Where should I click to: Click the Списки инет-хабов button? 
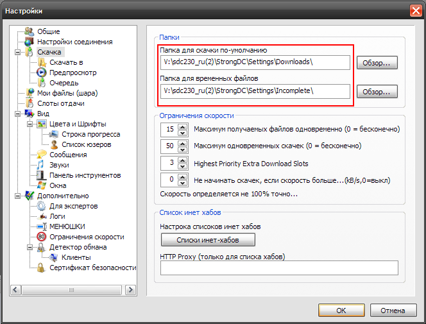click(x=207, y=240)
